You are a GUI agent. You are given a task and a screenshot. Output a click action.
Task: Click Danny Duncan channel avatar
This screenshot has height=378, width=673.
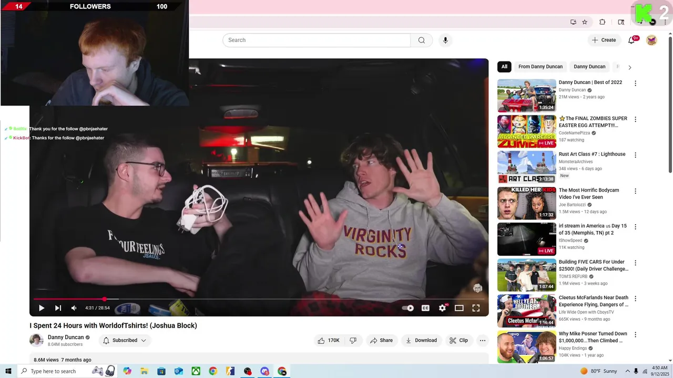pyautogui.click(x=36, y=340)
